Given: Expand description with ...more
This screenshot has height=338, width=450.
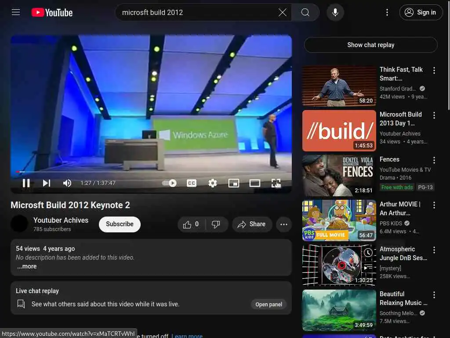Looking at the screenshot, I should (x=27, y=266).
